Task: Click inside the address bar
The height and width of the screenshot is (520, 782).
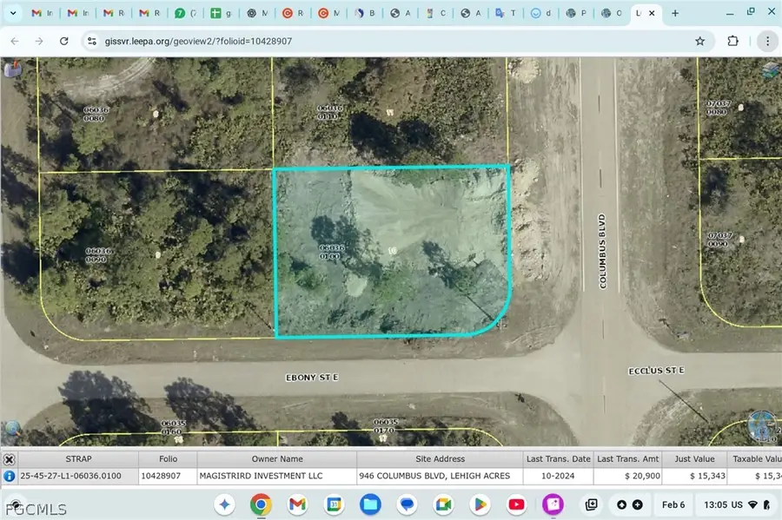Action: (x=261, y=41)
